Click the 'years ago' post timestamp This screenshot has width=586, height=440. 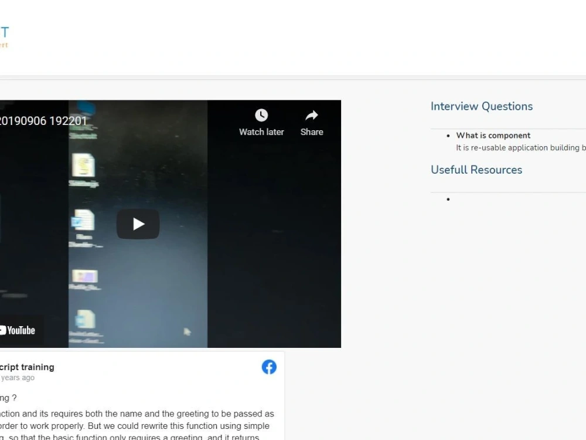pos(18,377)
